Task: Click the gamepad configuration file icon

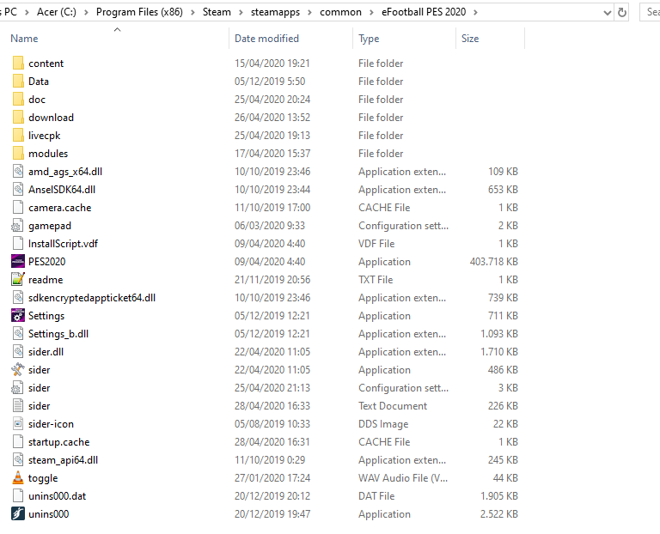Action: (17, 226)
